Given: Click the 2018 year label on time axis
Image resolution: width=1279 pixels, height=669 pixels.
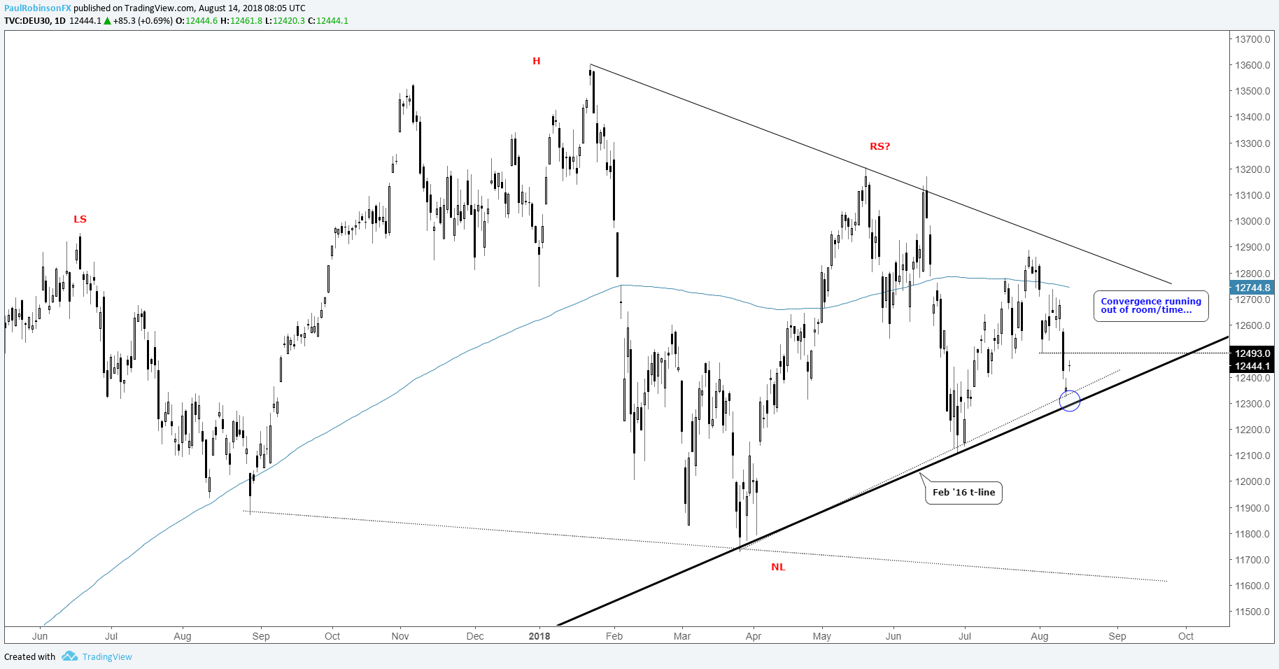Looking at the screenshot, I should point(539,636).
